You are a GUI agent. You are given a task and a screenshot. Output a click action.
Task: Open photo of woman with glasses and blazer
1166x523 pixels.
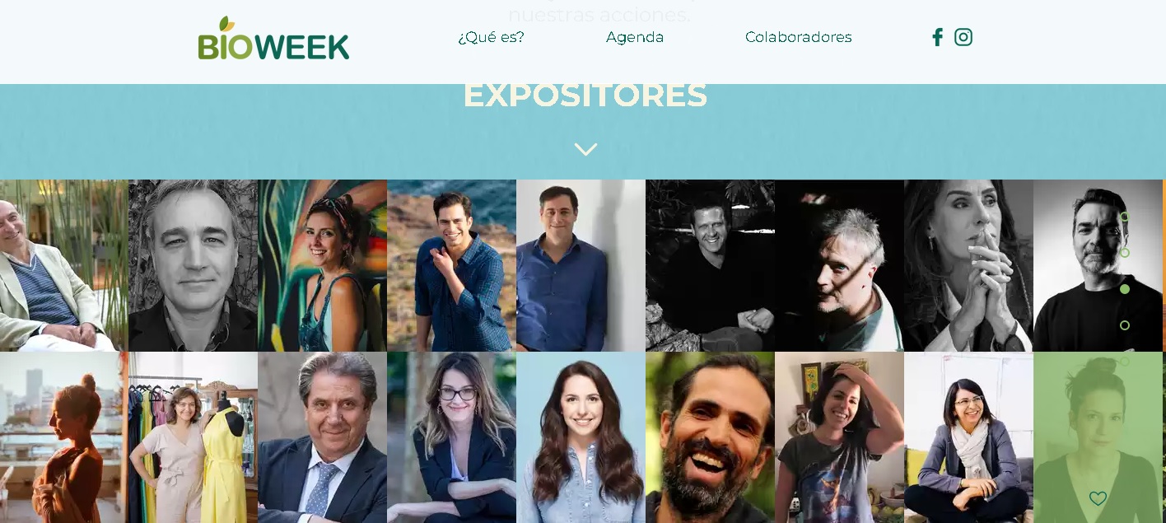(452, 437)
